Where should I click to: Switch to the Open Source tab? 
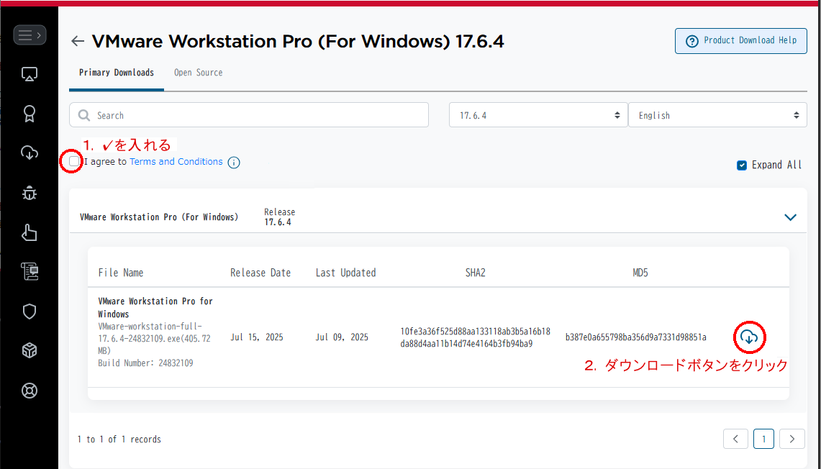(198, 73)
